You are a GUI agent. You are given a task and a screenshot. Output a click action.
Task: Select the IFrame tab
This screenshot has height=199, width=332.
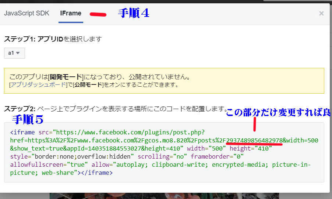(x=71, y=13)
